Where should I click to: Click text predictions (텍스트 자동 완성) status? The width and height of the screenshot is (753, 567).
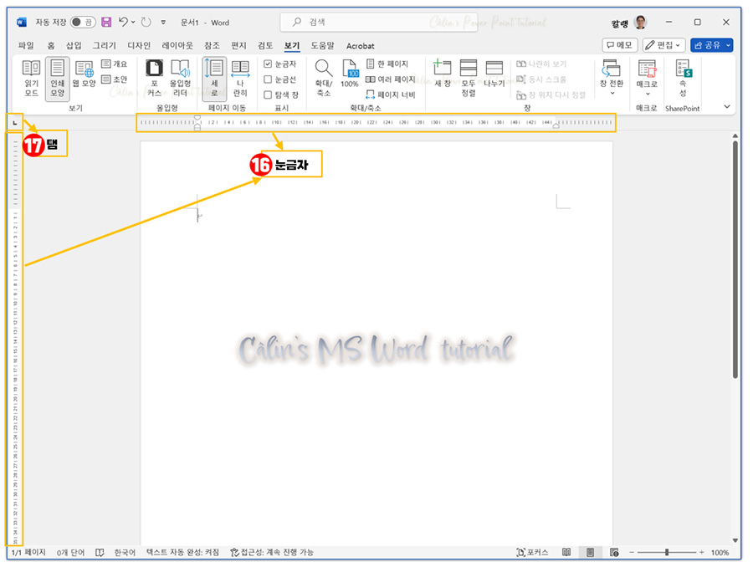182,553
